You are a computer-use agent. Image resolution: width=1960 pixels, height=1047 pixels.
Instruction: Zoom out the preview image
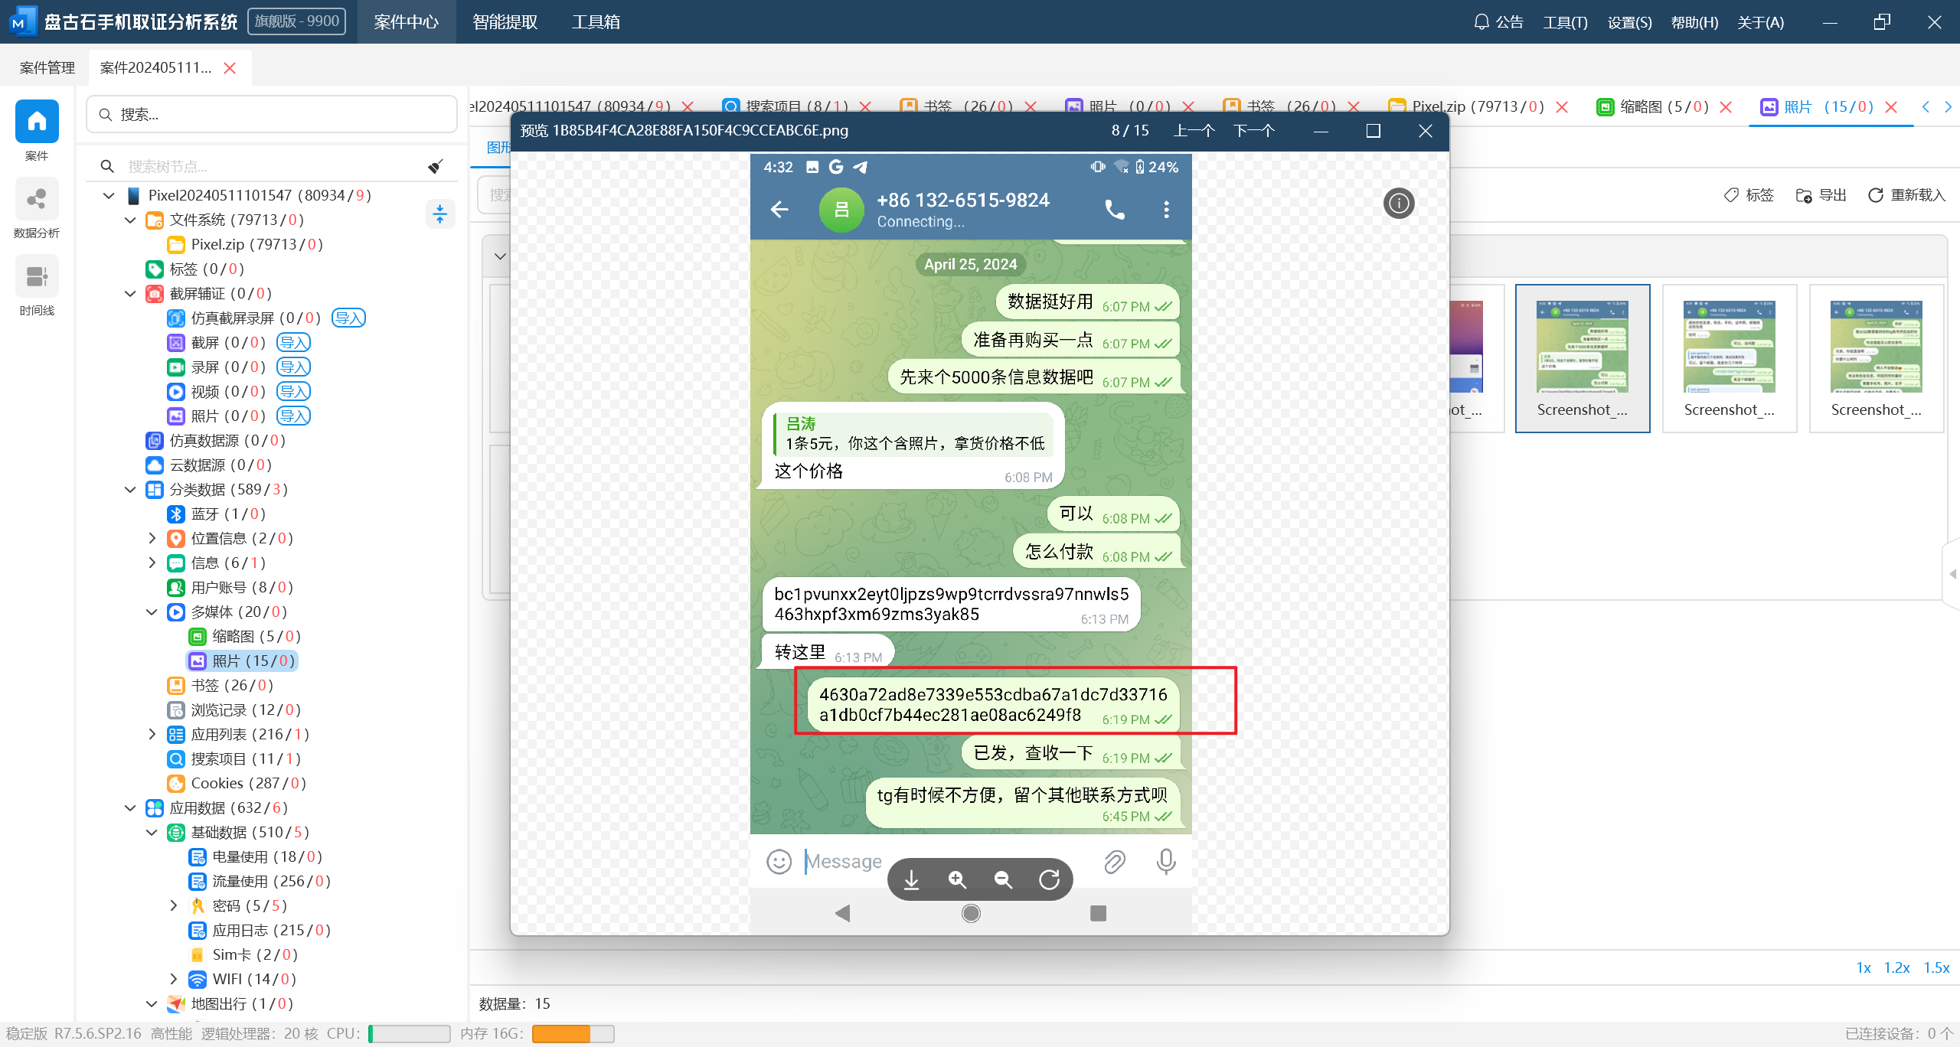1003,879
